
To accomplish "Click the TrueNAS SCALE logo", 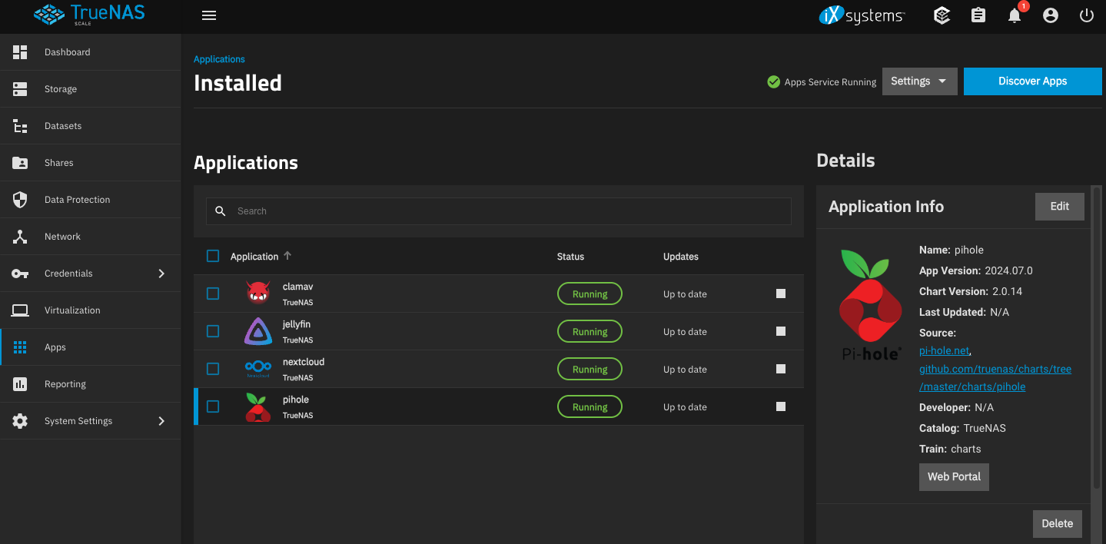I will coord(90,15).
